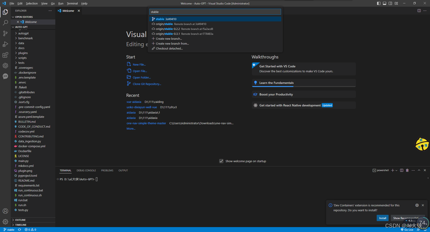
Task: Close the terminal panel
Action: [425, 170]
